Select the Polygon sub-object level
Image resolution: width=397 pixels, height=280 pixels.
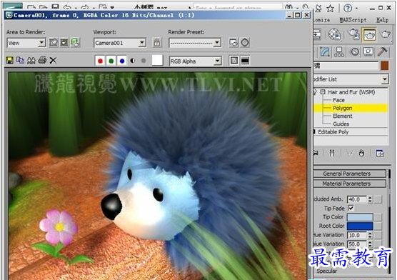pos(342,108)
